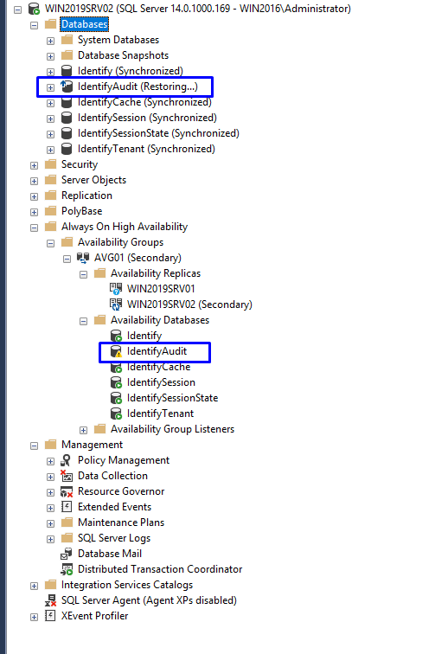Viewport: 435px width, 654px height.
Task: Click the WIN2019SRV02 (Secondary) replica icon
Action: click(x=116, y=305)
